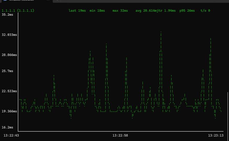Click the terminal vertical scrollbar thumb
Image resolution: width=229 pixels, height=141 pixels.
pos(228,116)
